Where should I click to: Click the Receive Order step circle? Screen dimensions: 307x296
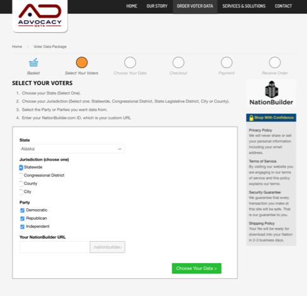275,62
